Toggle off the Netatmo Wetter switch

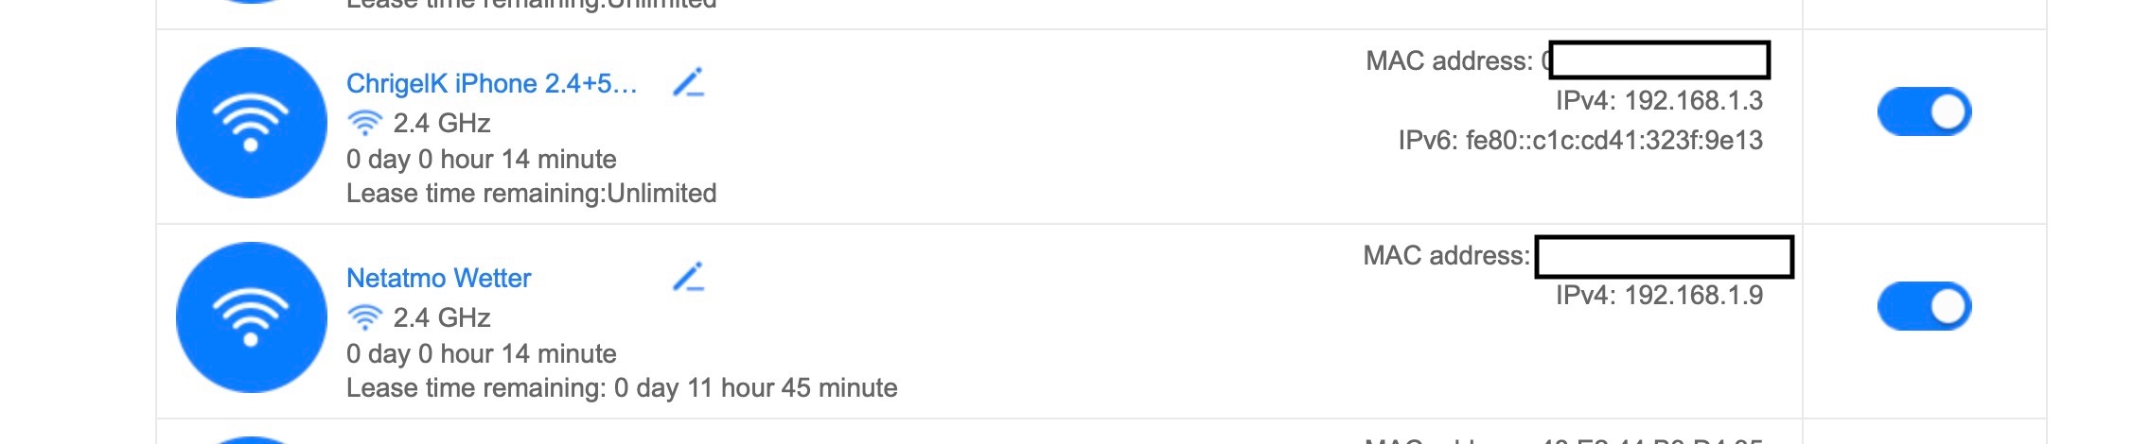tap(1924, 307)
